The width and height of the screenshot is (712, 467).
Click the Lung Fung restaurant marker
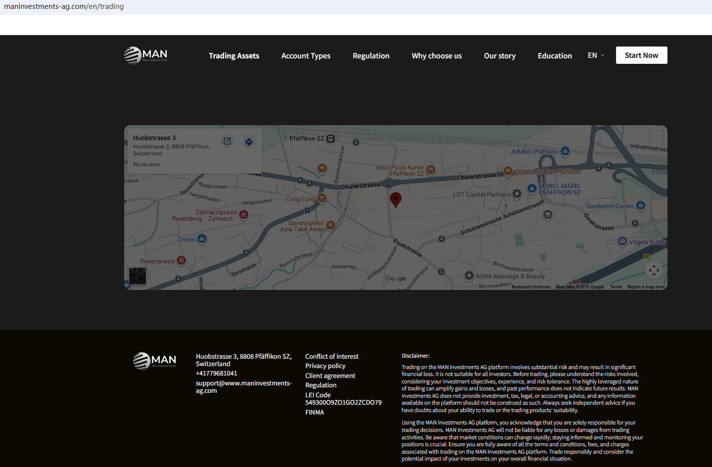[x=322, y=198]
